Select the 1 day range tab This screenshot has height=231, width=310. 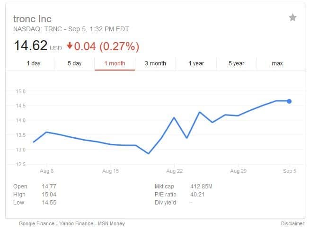coord(34,63)
